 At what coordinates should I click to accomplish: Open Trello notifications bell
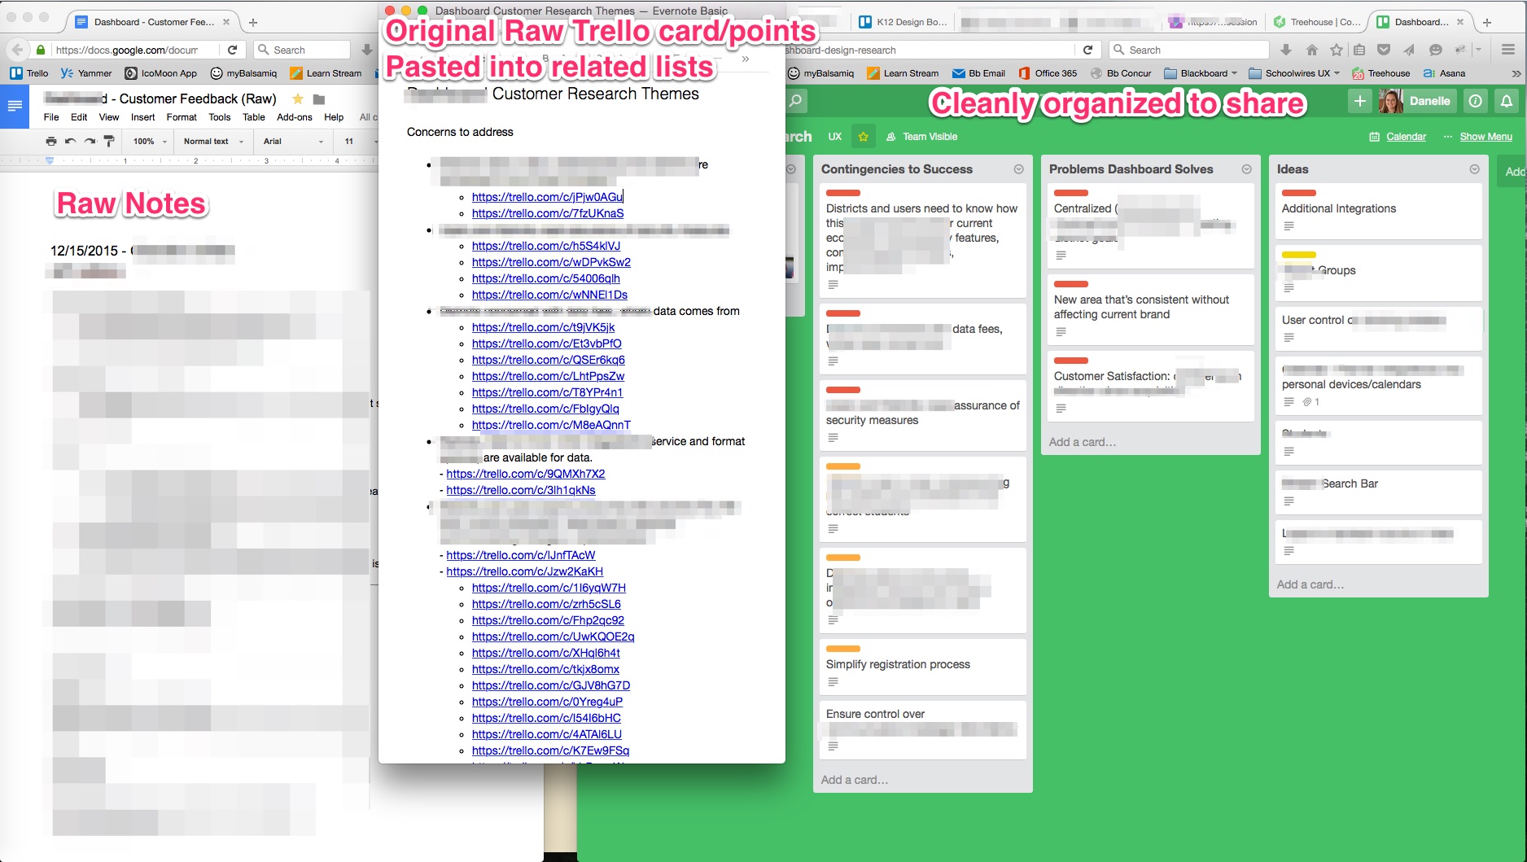coord(1507,101)
